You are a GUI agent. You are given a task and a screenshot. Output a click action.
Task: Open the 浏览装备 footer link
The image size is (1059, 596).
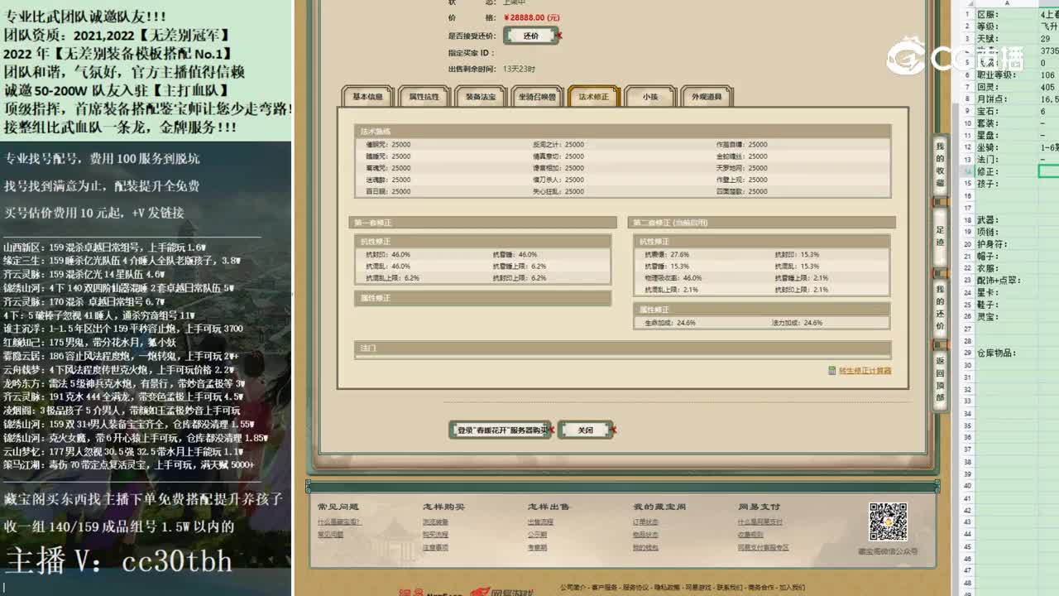pyautogui.click(x=435, y=522)
